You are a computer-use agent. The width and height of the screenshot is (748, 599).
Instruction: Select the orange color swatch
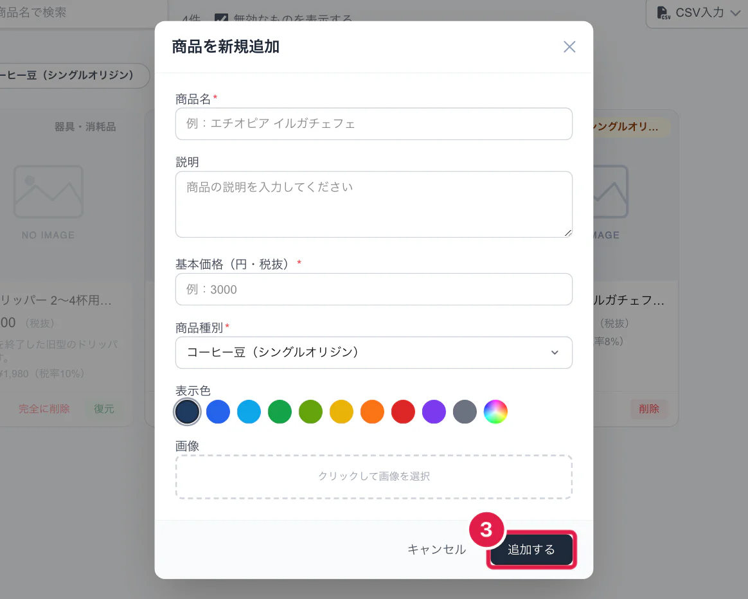[x=372, y=411]
